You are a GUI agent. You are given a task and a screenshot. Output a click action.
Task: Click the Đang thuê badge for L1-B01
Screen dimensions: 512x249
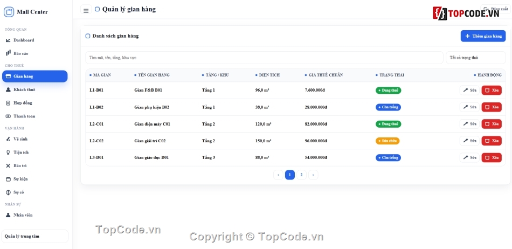(388, 91)
